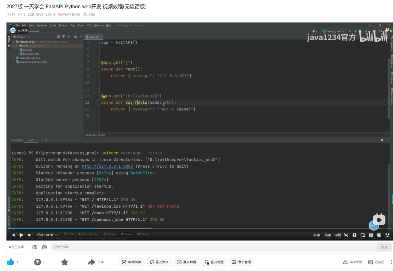Skip to the previous video

pos(13,235)
